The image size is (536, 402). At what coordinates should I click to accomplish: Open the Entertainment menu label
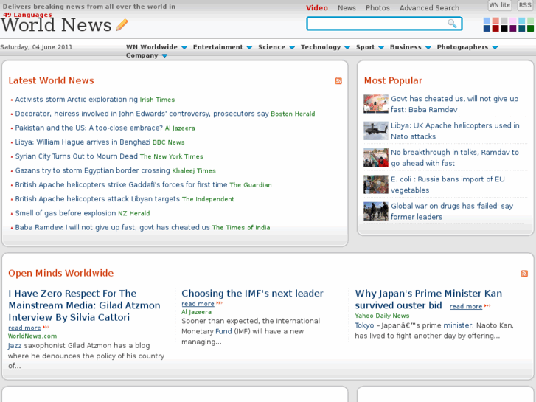point(217,47)
